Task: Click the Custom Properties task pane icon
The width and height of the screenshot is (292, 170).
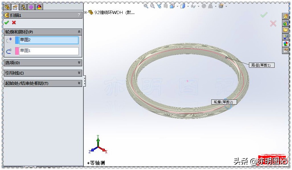Action: click(287, 50)
